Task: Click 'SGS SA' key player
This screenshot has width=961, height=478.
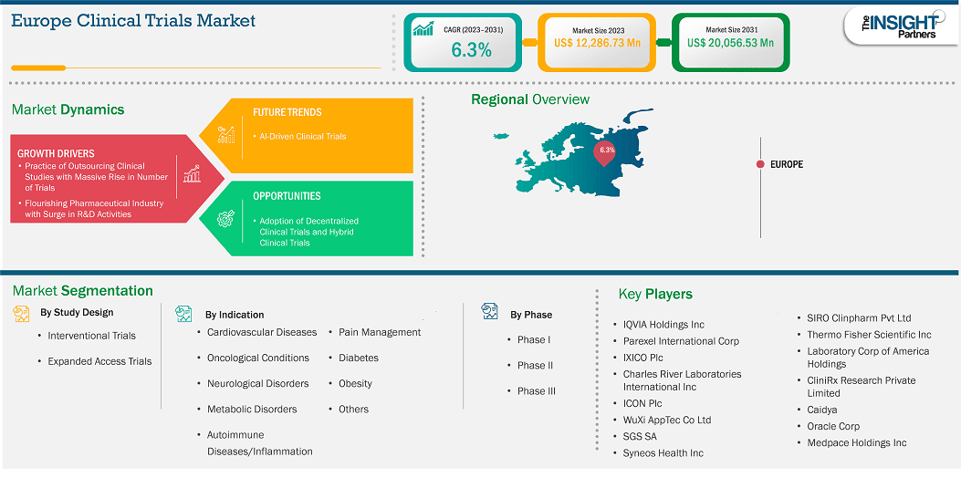Action: pyautogui.click(x=641, y=437)
